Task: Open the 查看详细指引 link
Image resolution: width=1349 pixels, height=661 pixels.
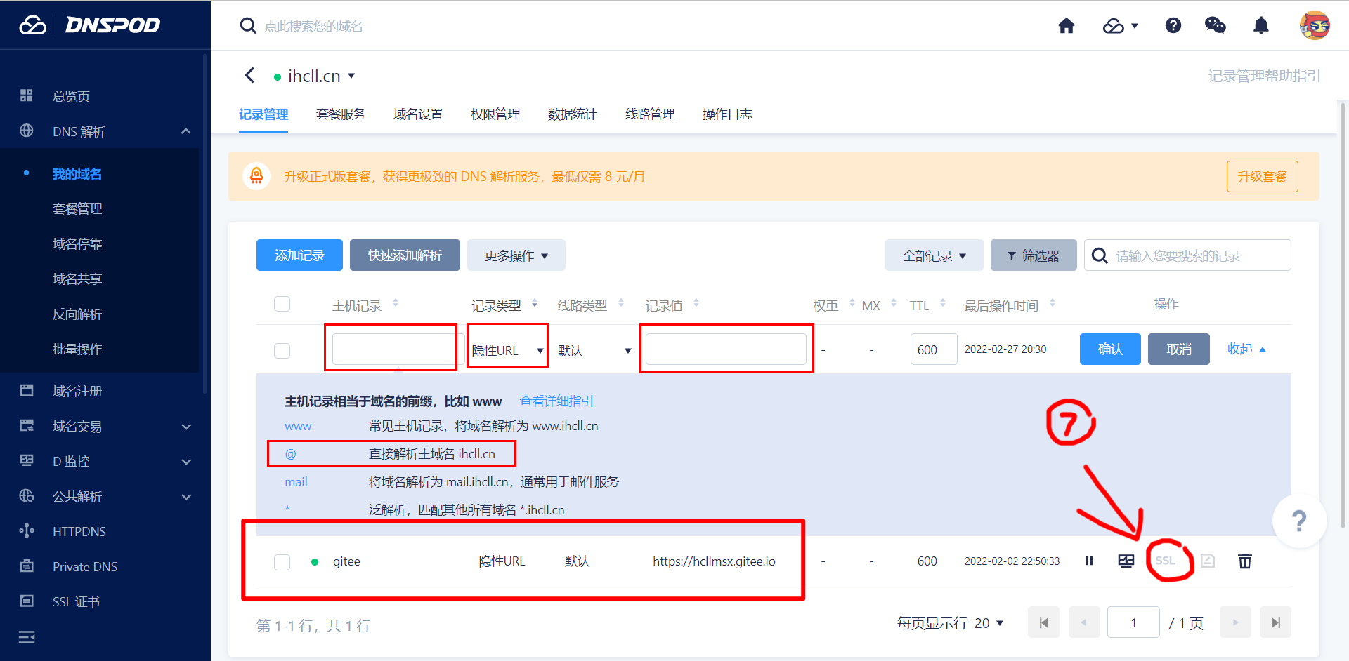Action: click(556, 401)
